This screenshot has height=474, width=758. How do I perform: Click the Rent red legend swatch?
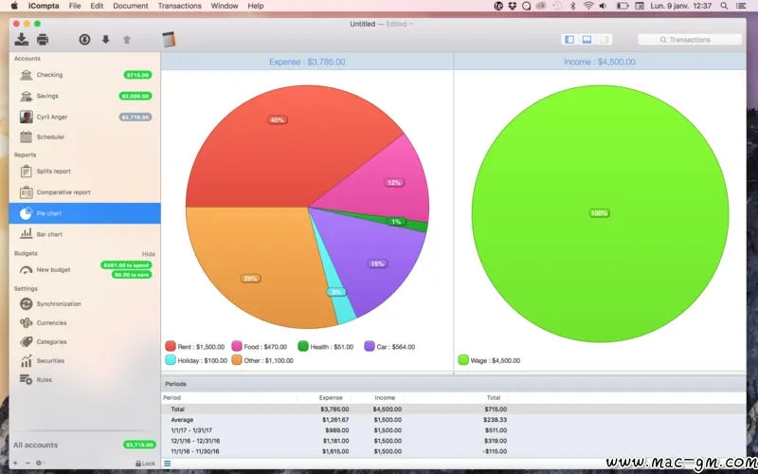pos(171,346)
